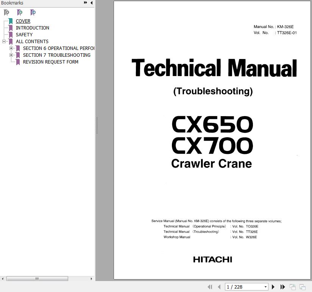Select SECTION 7 TROUBLESHOOTING bookmark

point(57,55)
